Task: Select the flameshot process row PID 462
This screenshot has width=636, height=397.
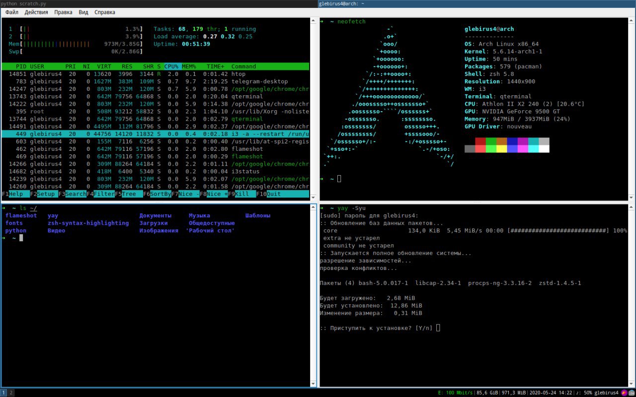Action: (156, 149)
